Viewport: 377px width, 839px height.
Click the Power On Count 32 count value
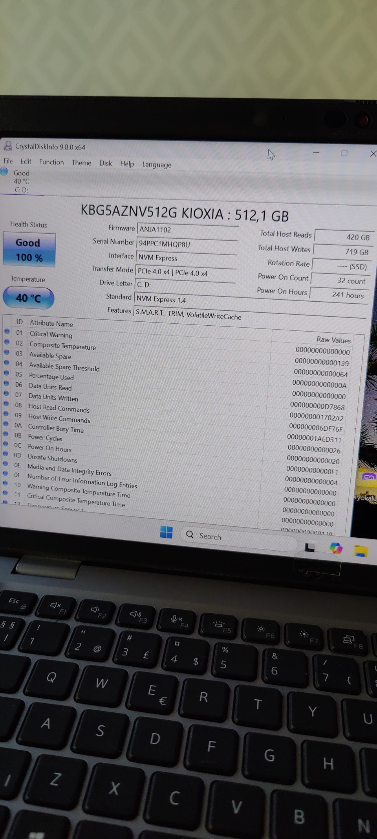coord(340,280)
